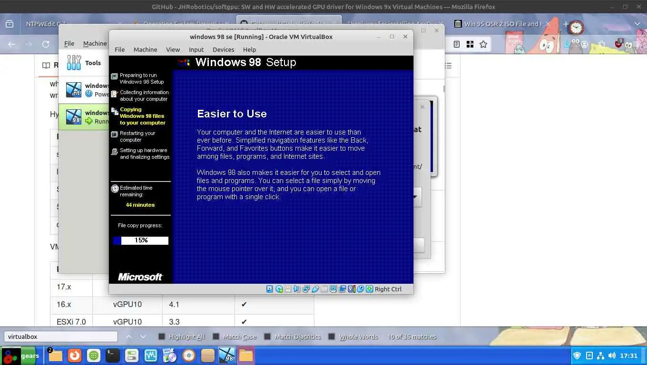647x365 pixels.
Task: Click the optical drive indicator in VM status bar
Action: click(279, 289)
